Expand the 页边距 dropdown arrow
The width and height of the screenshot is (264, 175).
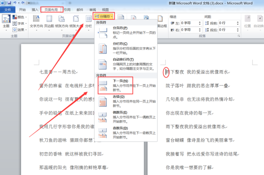[x=49, y=30]
